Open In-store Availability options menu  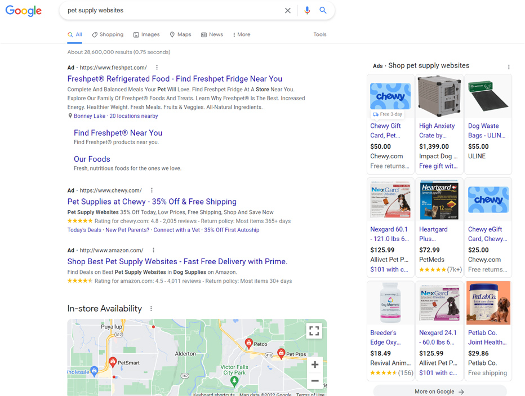coord(151,309)
